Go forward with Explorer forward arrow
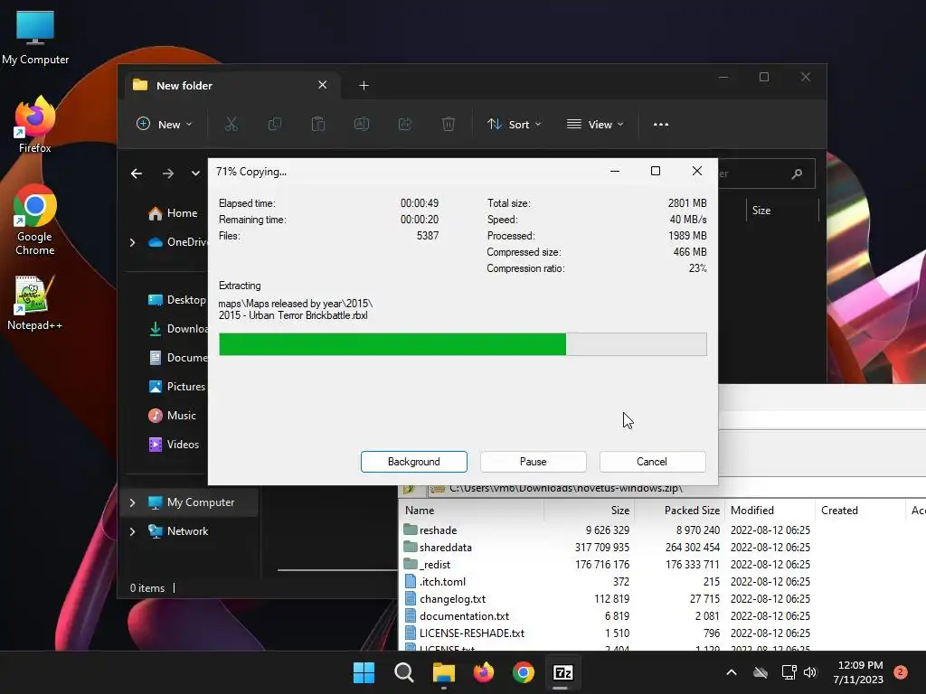Screen dimensions: 926x694 (167, 173)
